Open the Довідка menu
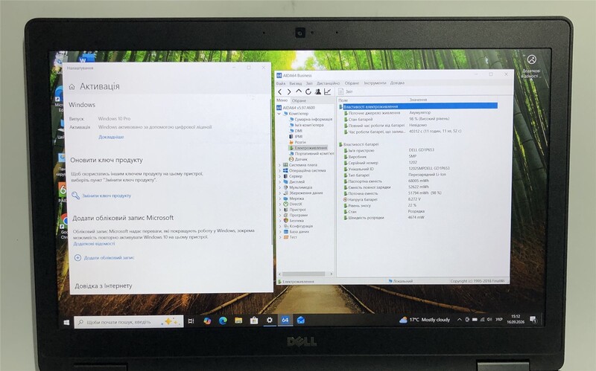This screenshot has height=371, width=596. pos(397,83)
